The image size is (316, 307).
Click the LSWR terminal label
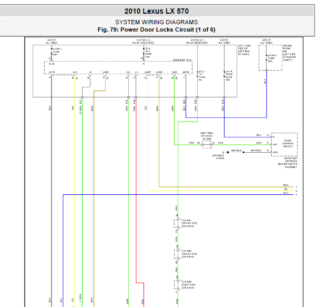159,72
